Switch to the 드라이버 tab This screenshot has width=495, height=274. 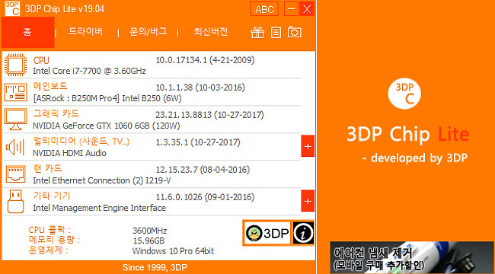pos(85,31)
